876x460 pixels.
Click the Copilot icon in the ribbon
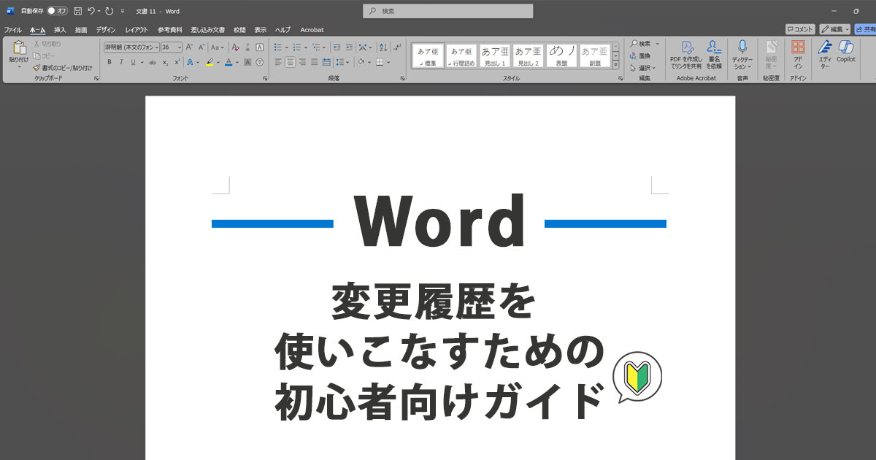pos(846,51)
